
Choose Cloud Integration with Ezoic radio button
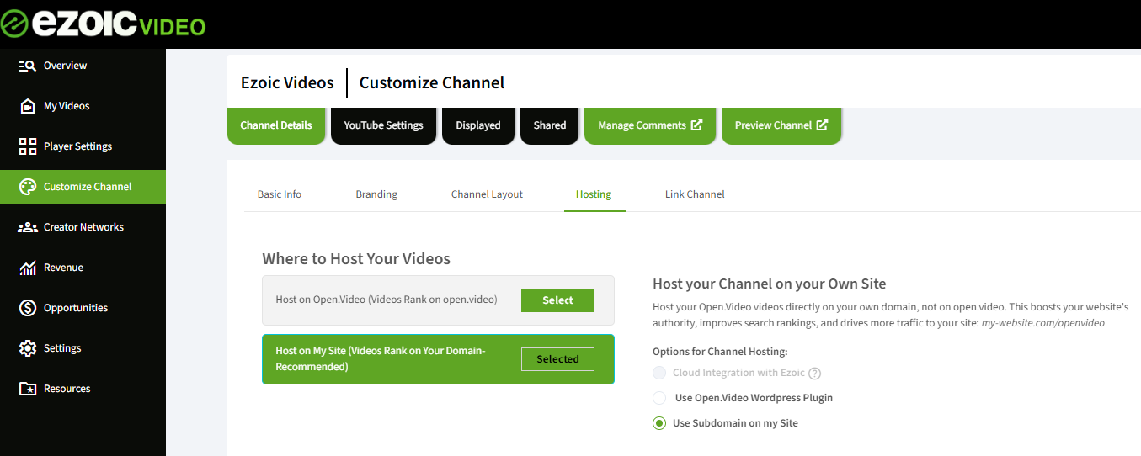[659, 373]
